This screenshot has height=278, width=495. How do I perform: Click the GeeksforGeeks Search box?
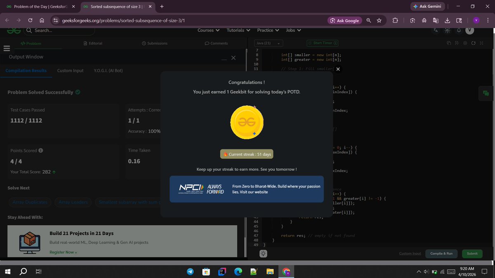[x=60, y=30]
